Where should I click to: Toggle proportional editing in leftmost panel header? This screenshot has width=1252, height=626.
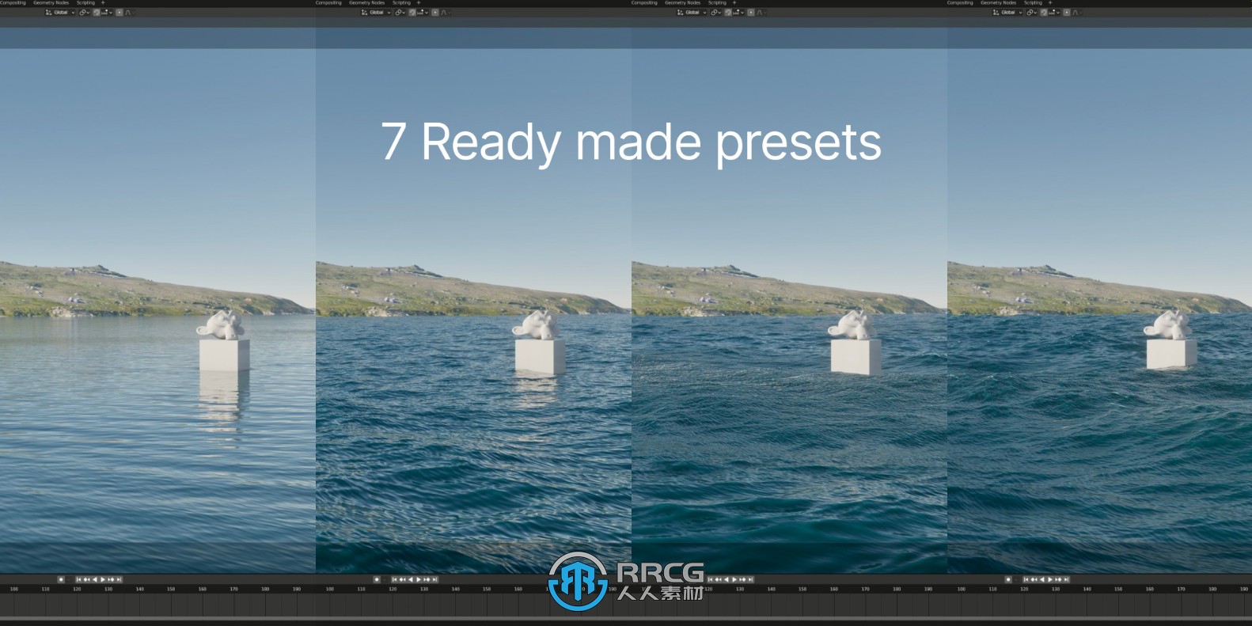tap(120, 12)
